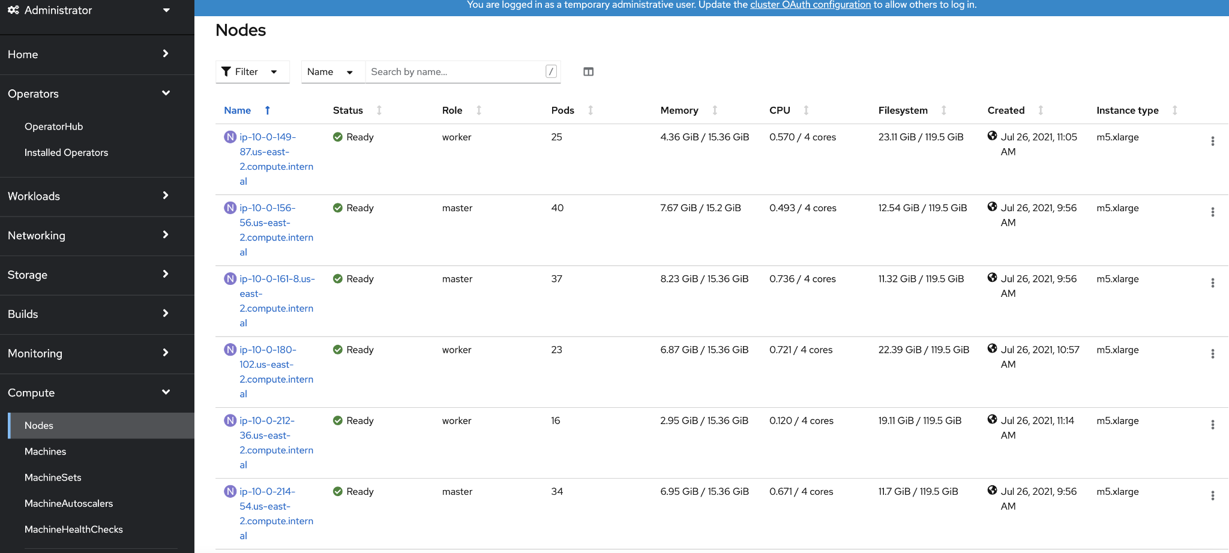Expand the Administrator perspective switcher
Screen dimensions: 1229x553
click(166, 10)
